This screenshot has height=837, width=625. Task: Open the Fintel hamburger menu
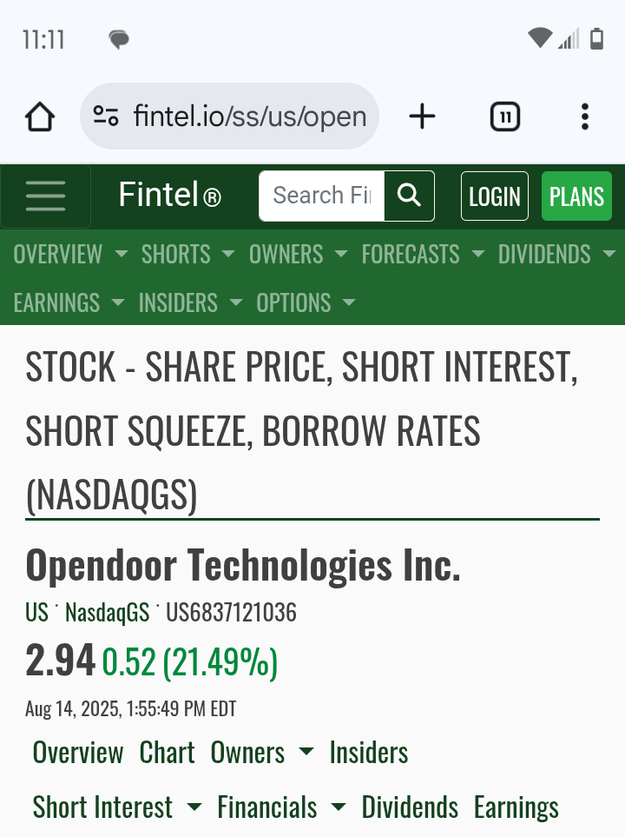[45, 196]
